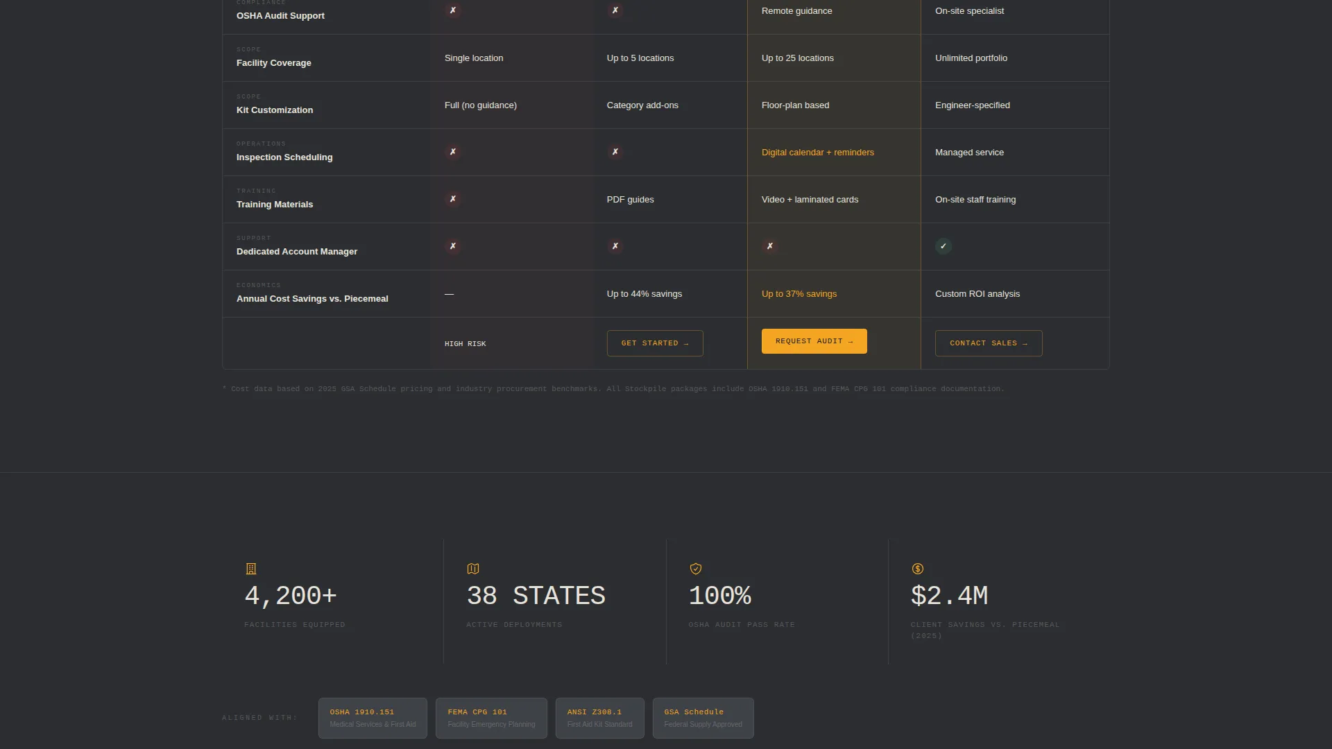Click 'Remote guidance' cell

point(796,11)
